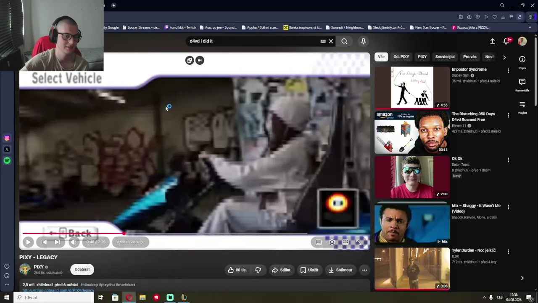Open browser downloads toolbar icon
The image size is (538, 303).
point(503,17)
